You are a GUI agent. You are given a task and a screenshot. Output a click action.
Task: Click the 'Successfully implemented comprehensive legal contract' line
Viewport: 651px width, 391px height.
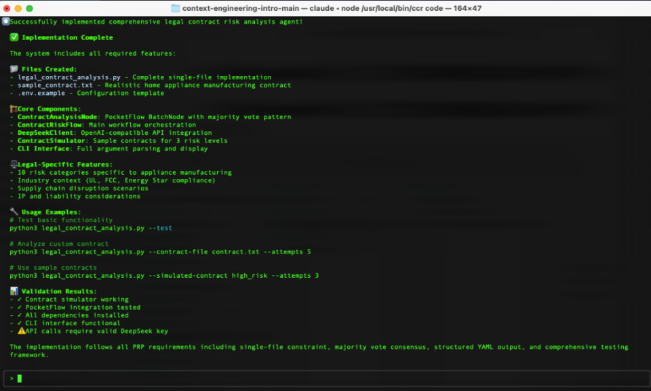pos(156,22)
